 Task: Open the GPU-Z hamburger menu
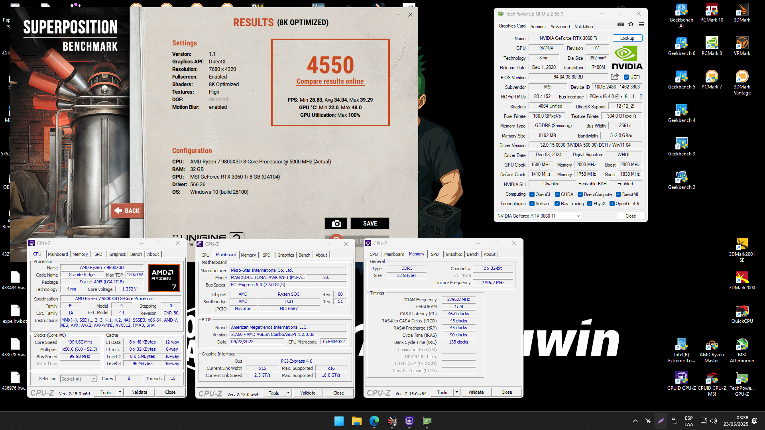coord(641,24)
